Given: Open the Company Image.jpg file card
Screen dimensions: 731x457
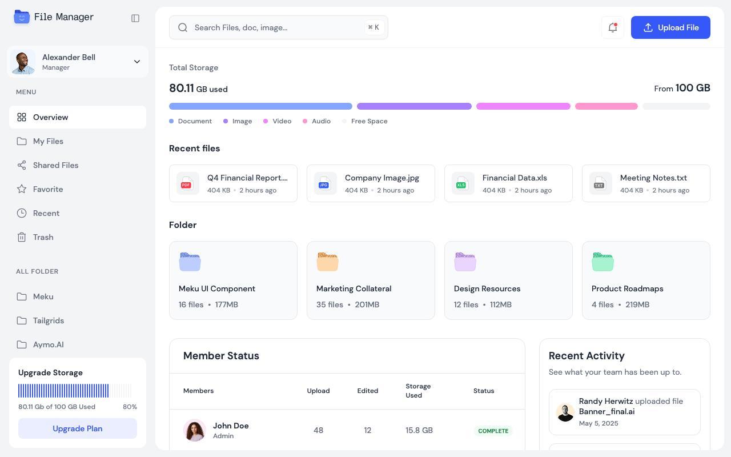Looking at the screenshot, I should tap(371, 183).
